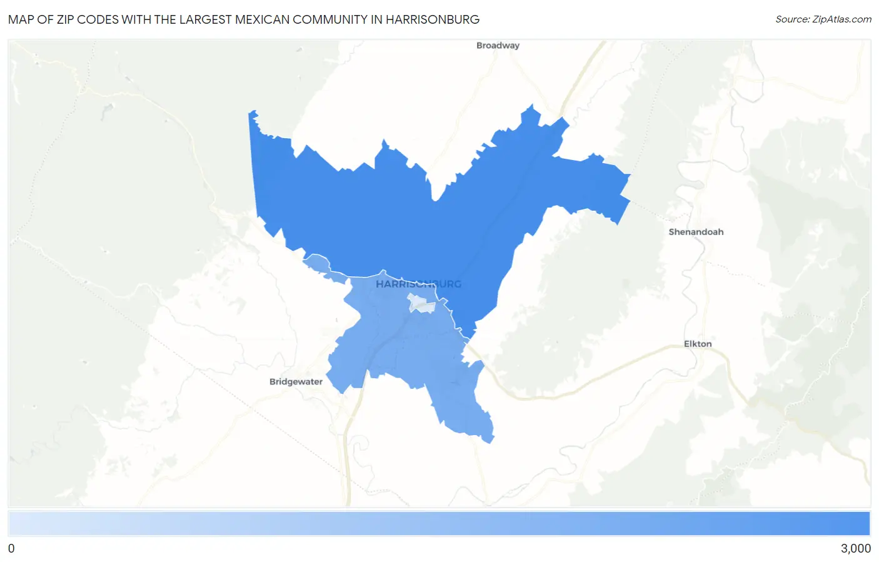
Task: Click the map title heading text
Action: pyautogui.click(x=244, y=19)
